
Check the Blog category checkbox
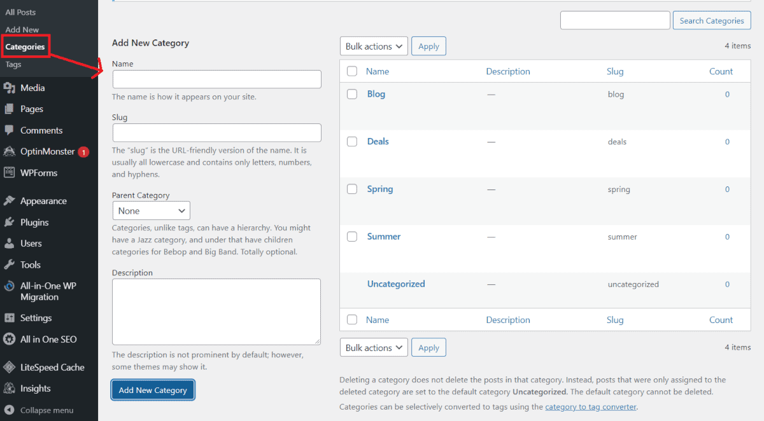click(x=352, y=94)
